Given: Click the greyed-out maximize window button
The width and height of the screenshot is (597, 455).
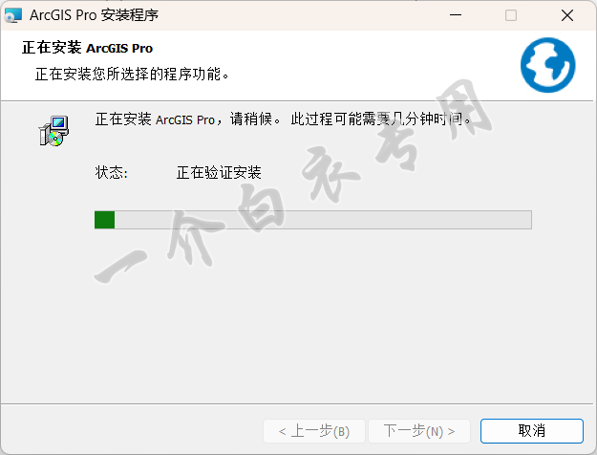Looking at the screenshot, I should coord(511,15).
